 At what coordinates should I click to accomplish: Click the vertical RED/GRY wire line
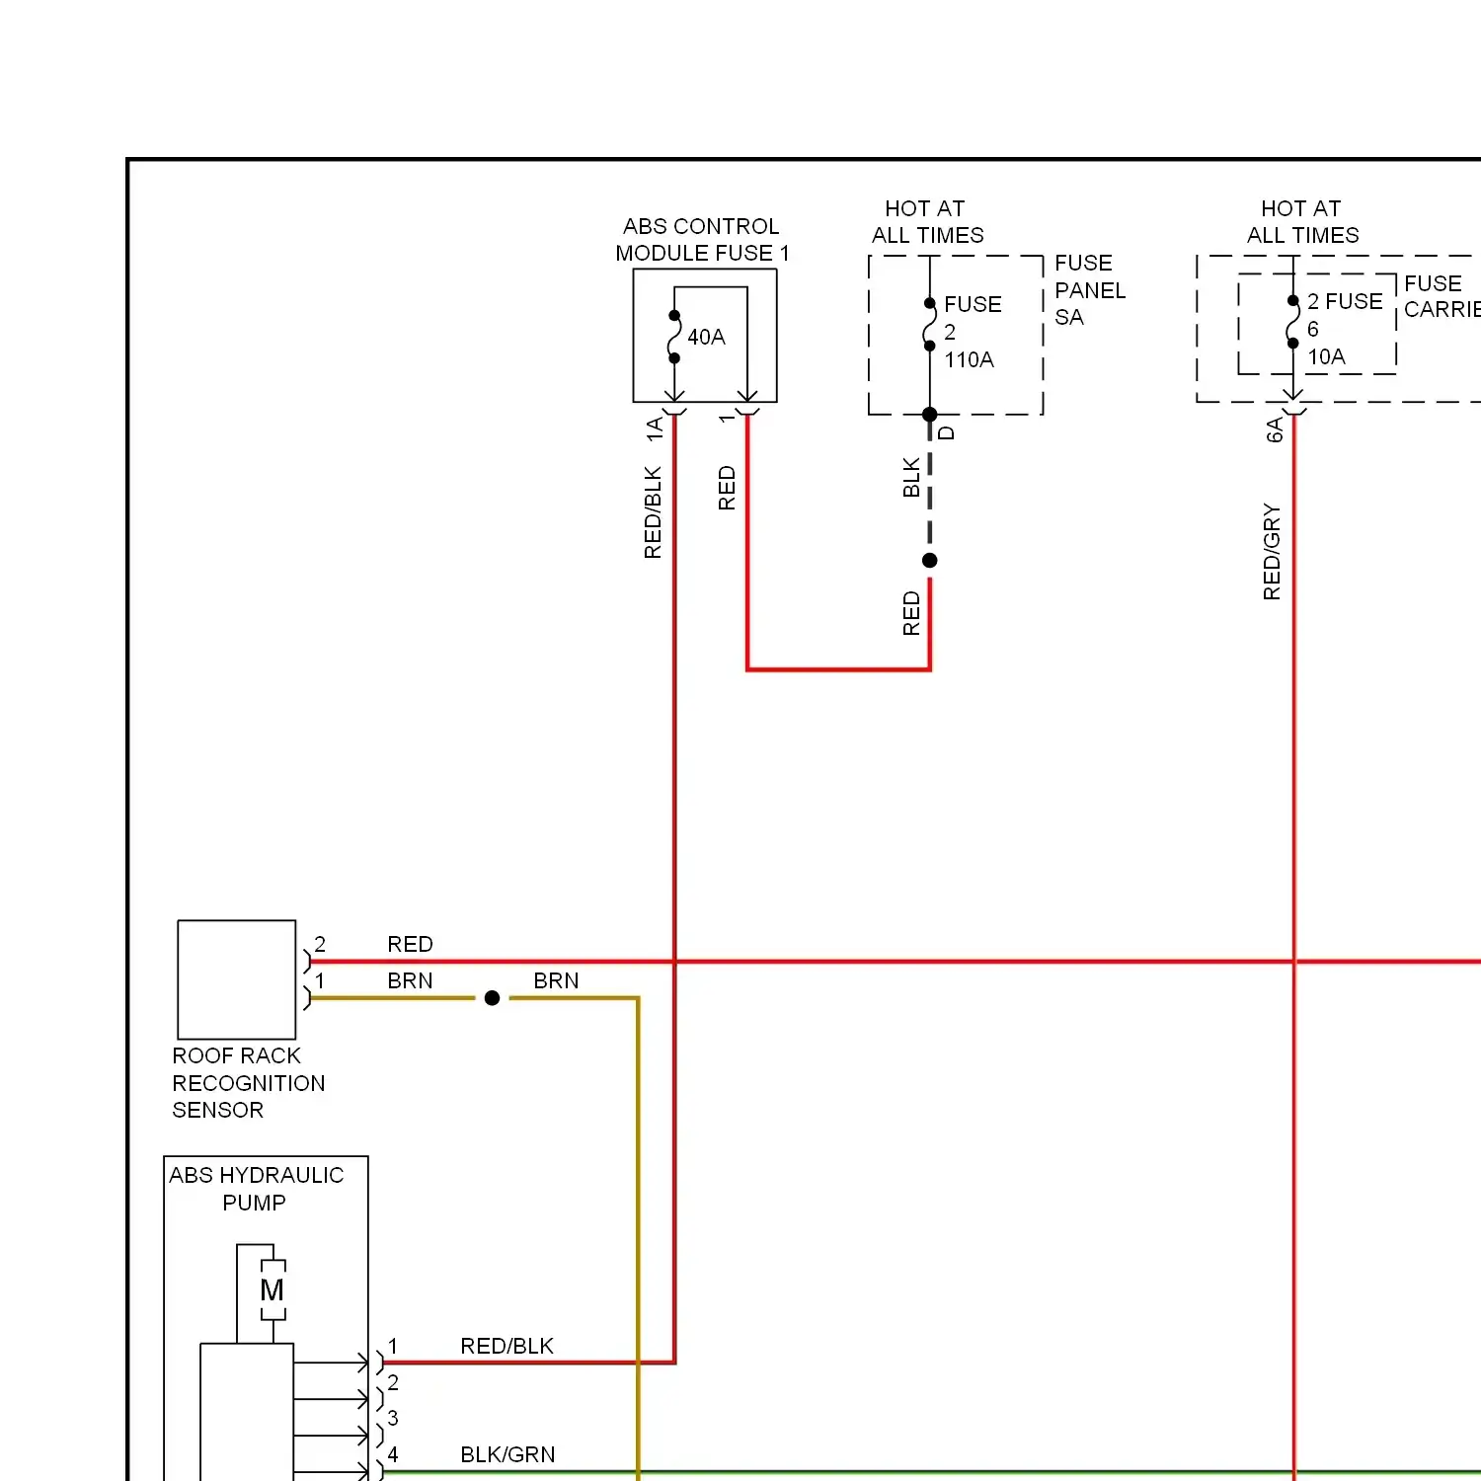coord(1293,948)
